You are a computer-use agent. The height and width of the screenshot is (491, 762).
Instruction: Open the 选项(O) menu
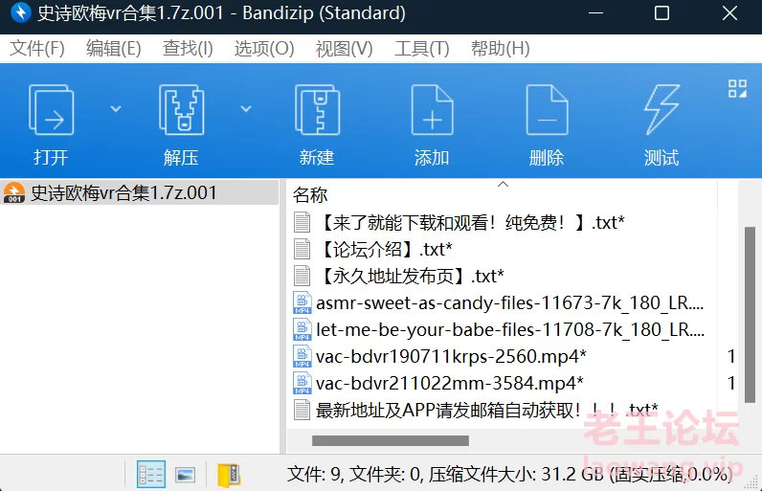tap(264, 49)
